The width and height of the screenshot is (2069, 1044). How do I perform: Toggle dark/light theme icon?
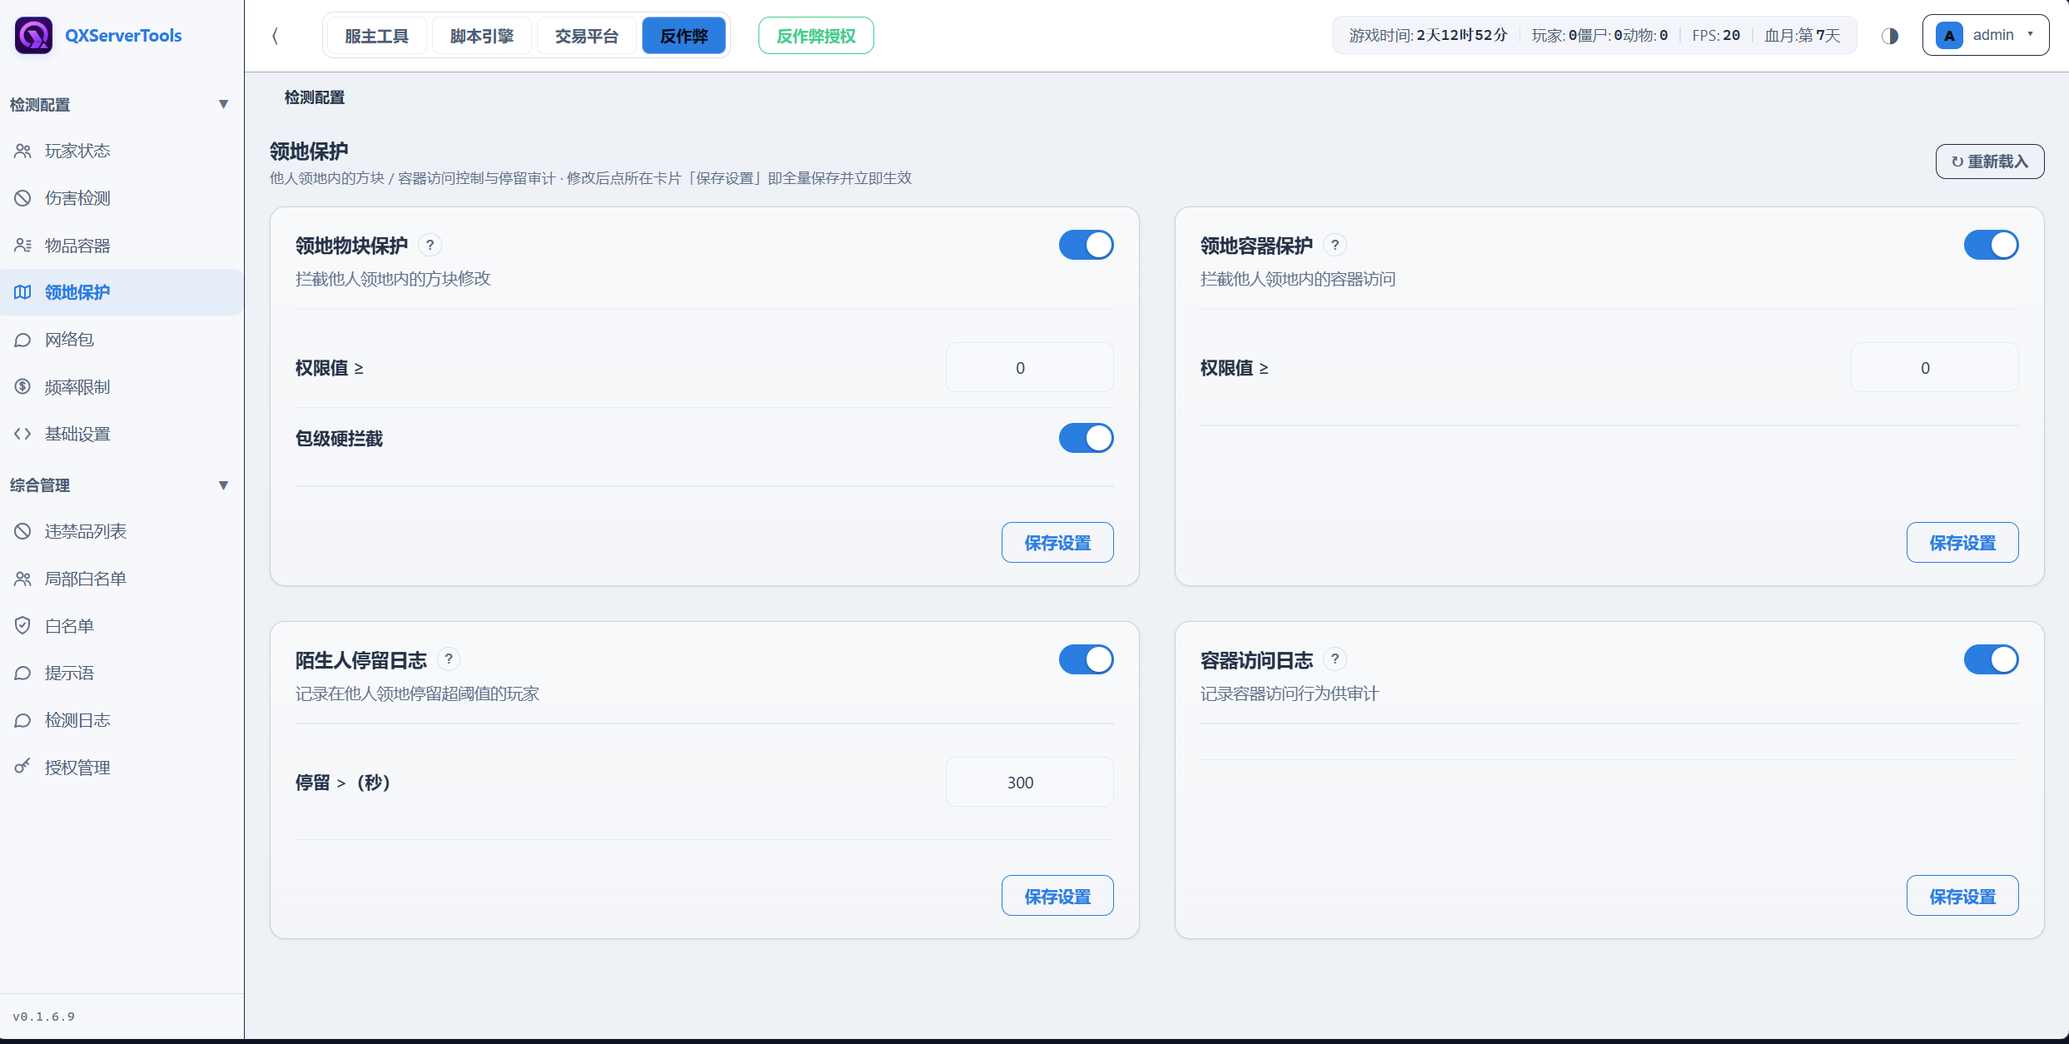pyautogui.click(x=1890, y=36)
